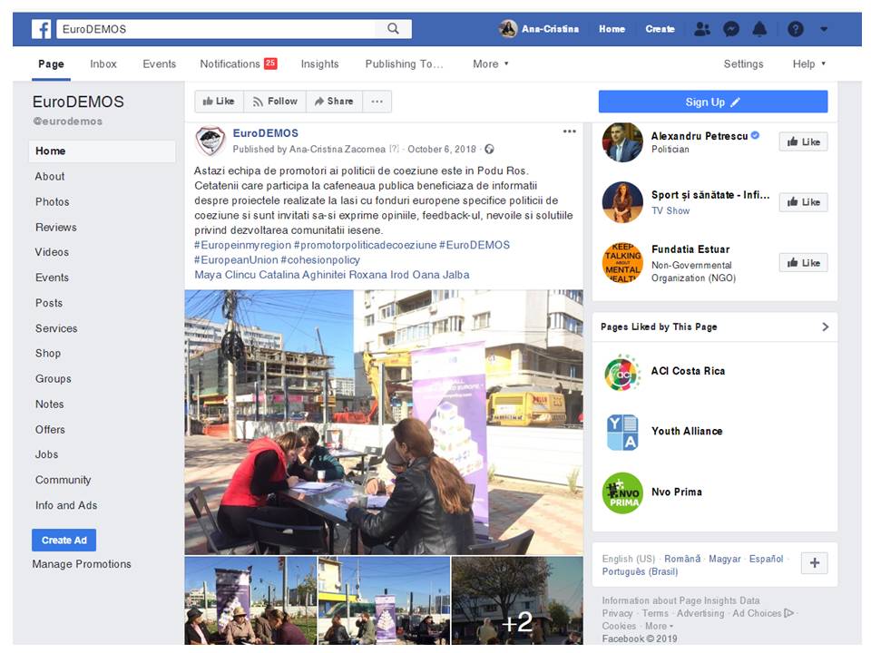Click tagged name Maya Clincu
The height and width of the screenshot is (653, 871).
[x=225, y=275]
